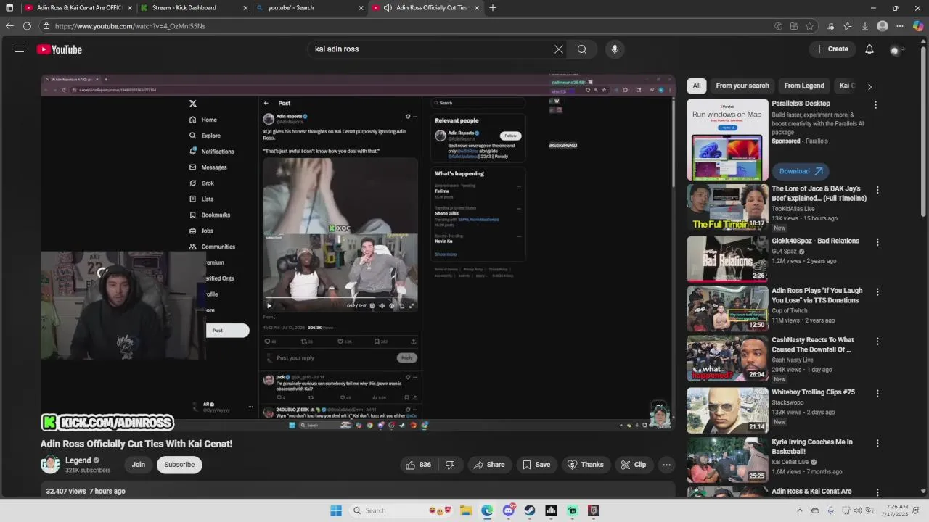This screenshot has width=929, height=522.
Task: Go to YouTube home via logo
Action: pyautogui.click(x=60, y=49)
